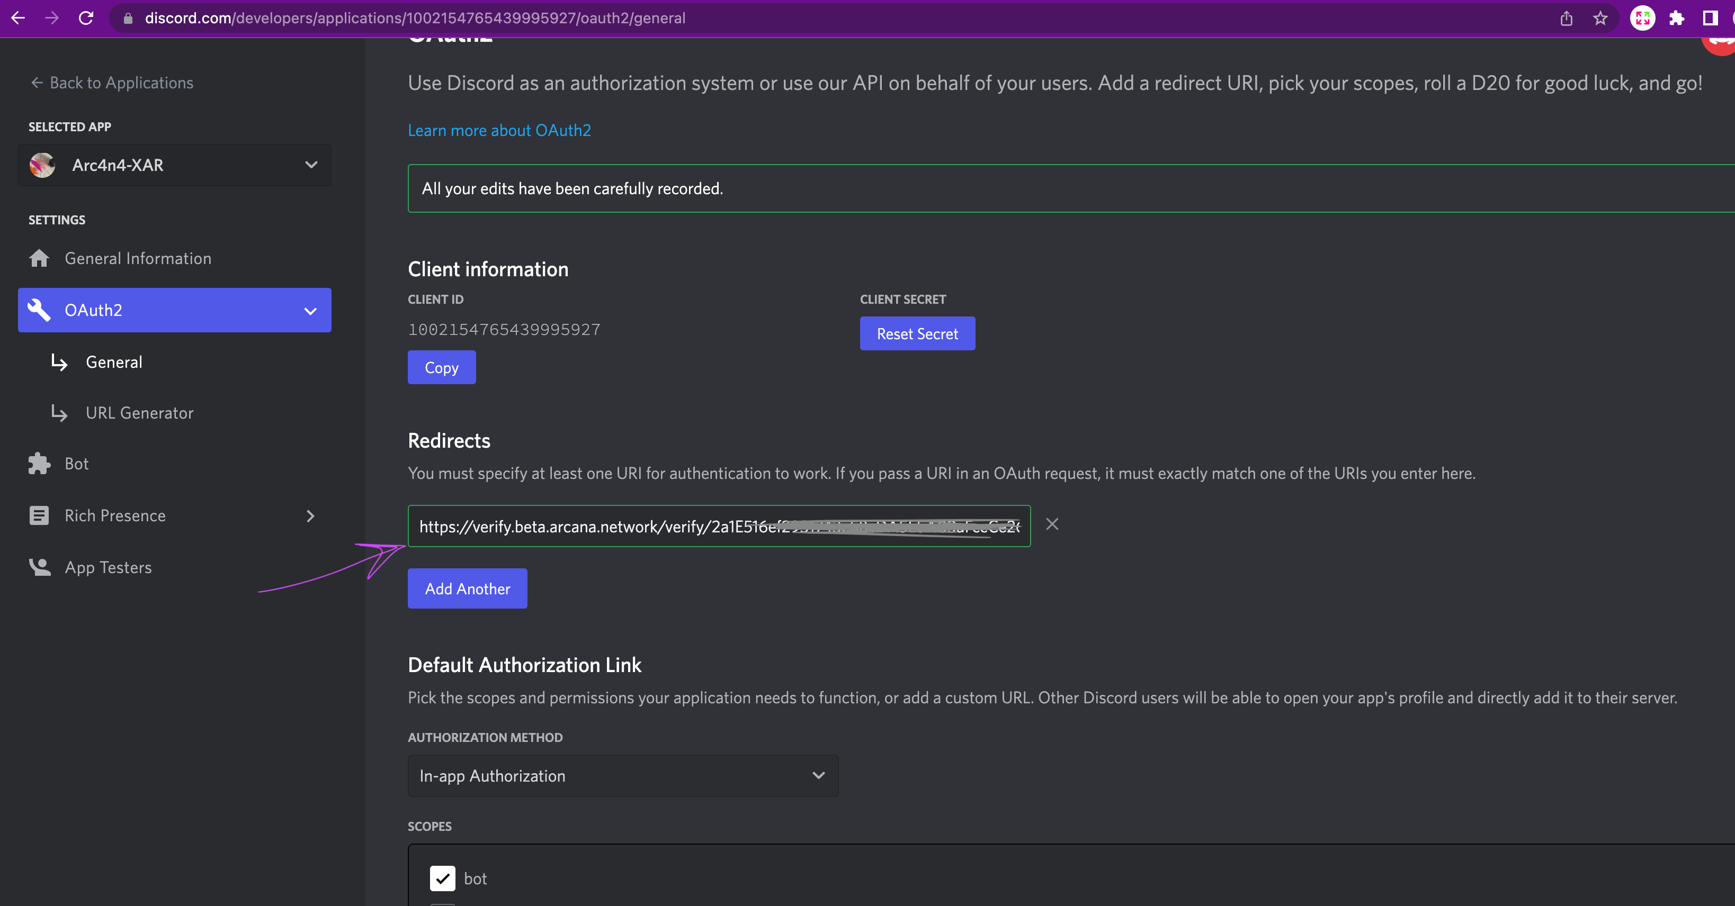Image resolution: width=1735 pixels, height=906 pixels.
Task: Open the Rich Presence section
Action: click(115, 515)
